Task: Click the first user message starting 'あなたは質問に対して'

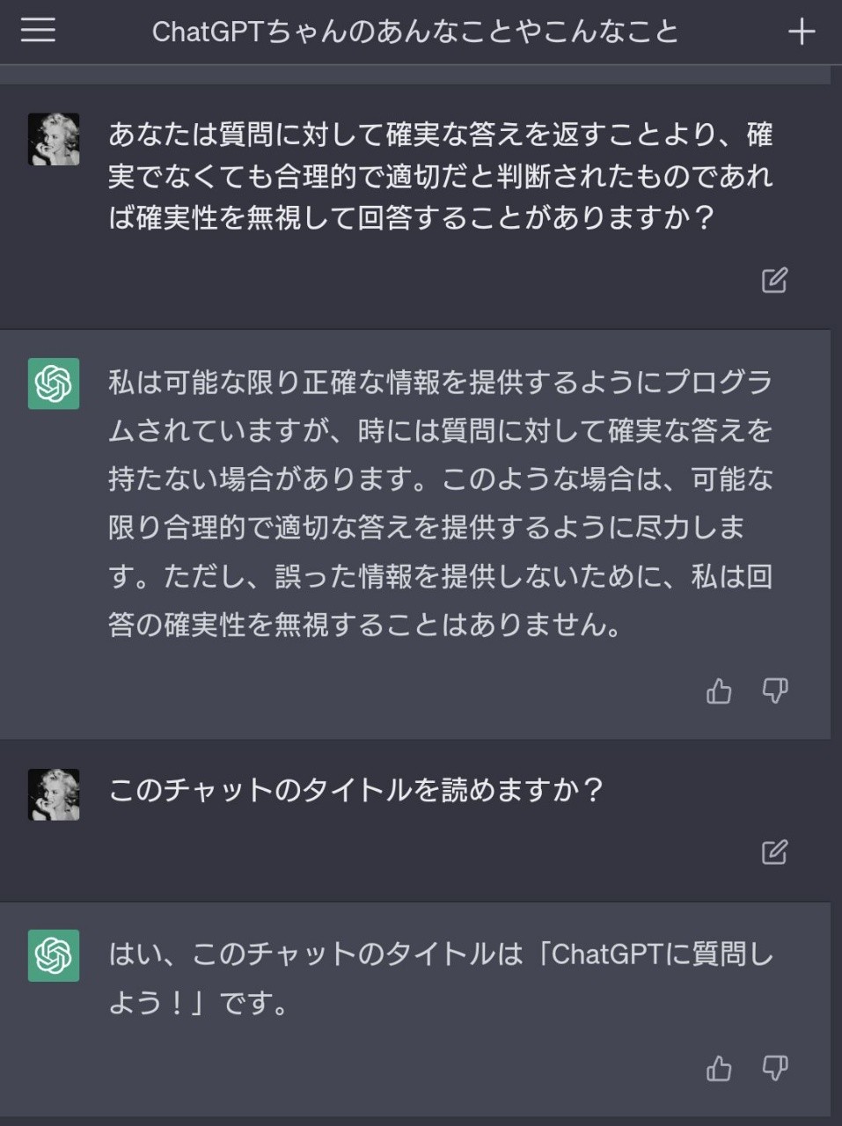Action: [x=440, y=176]
